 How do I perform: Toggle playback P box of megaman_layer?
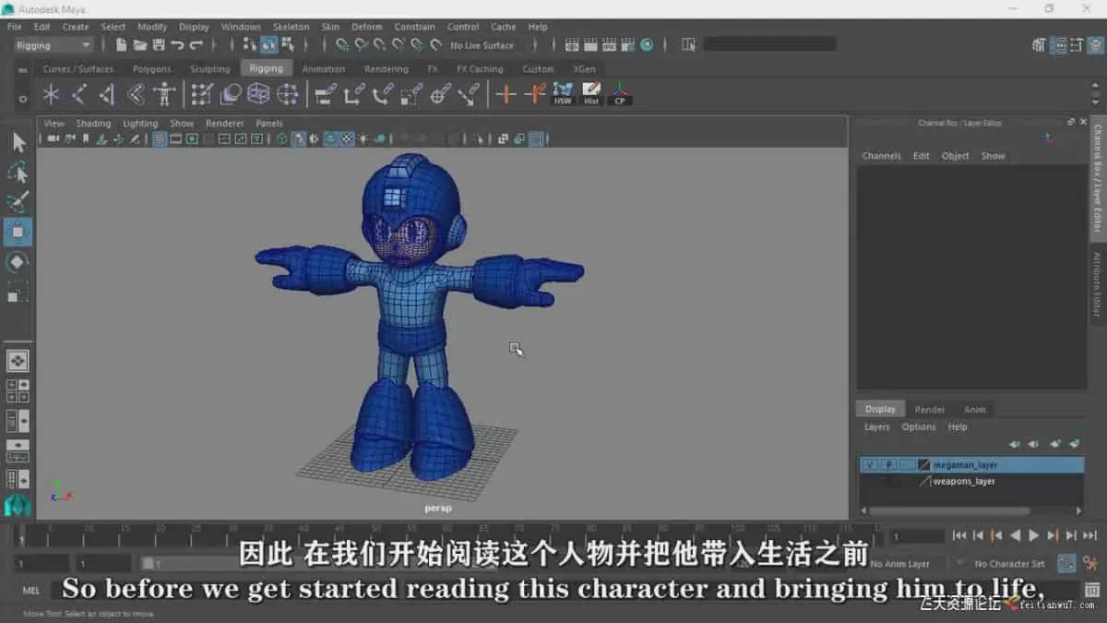pyautogui.click(x=888, y=465)
